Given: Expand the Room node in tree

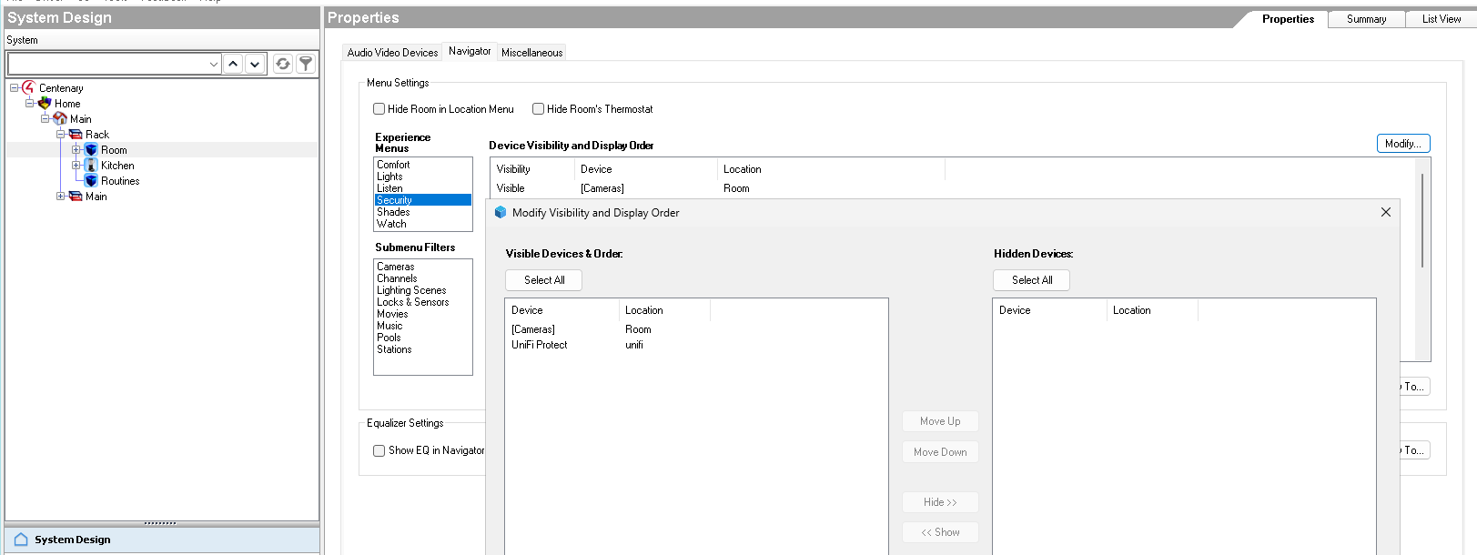Looking at the screenshot, I should click(76, 150).
